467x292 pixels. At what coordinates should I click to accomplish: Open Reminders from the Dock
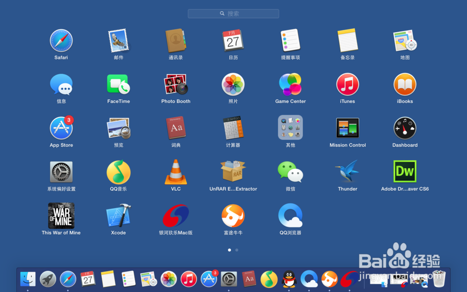coord(128,279)
